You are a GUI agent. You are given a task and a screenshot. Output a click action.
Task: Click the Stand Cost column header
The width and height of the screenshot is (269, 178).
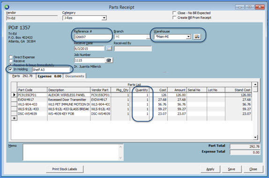click(x=239, y=90)
